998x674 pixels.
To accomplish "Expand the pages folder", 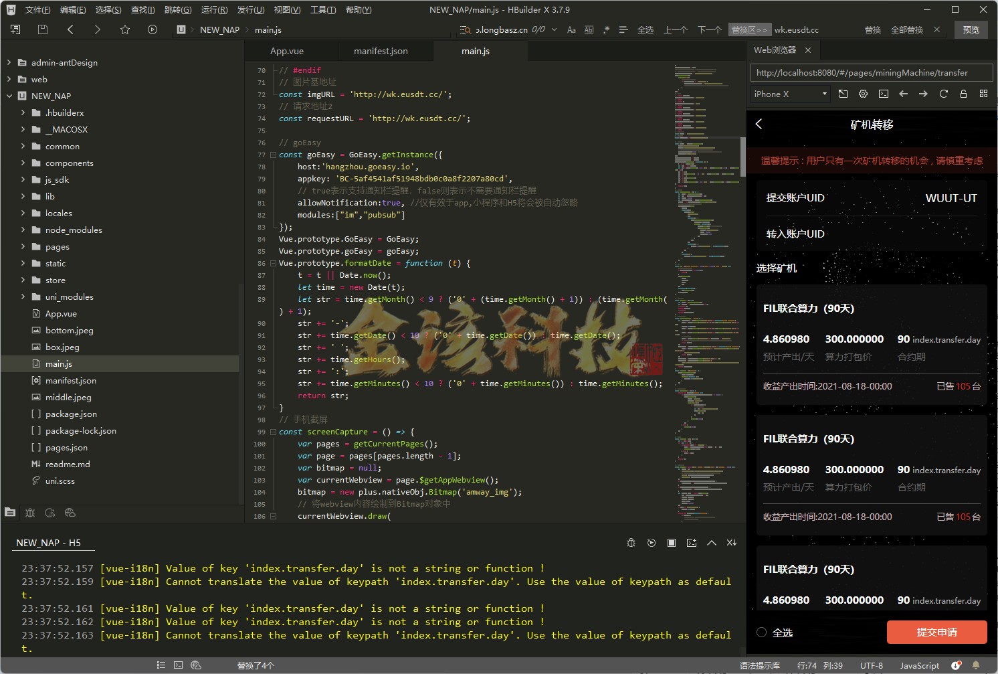I will [23, 247].
